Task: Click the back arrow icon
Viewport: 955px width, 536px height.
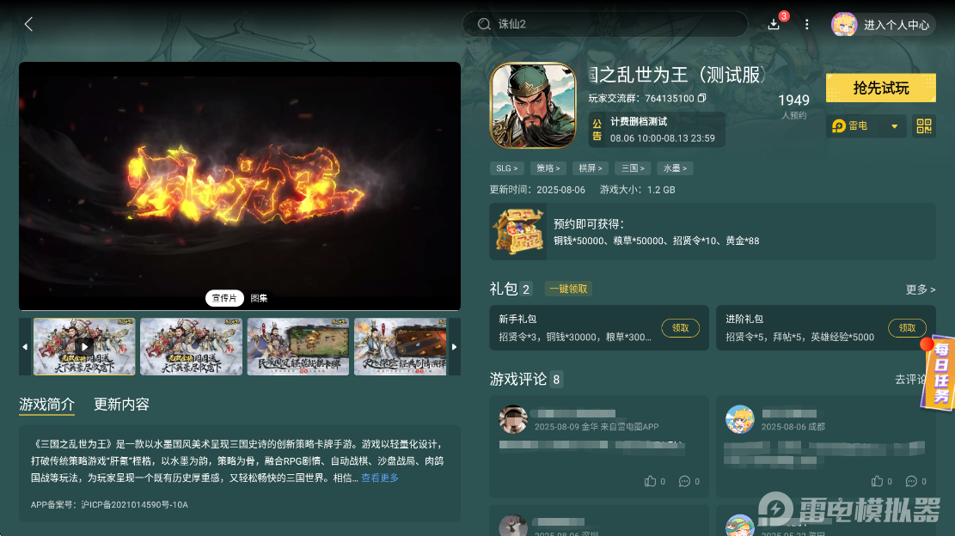Action: (x=28, y=24)
